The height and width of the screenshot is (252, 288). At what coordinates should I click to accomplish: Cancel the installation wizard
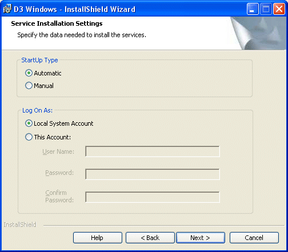click(x=254, y=238)
